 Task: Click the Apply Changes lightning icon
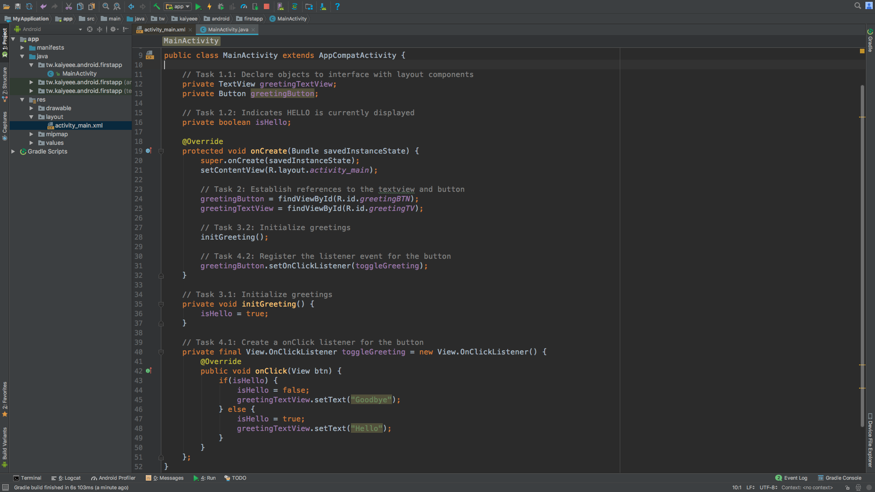[210, 6]
